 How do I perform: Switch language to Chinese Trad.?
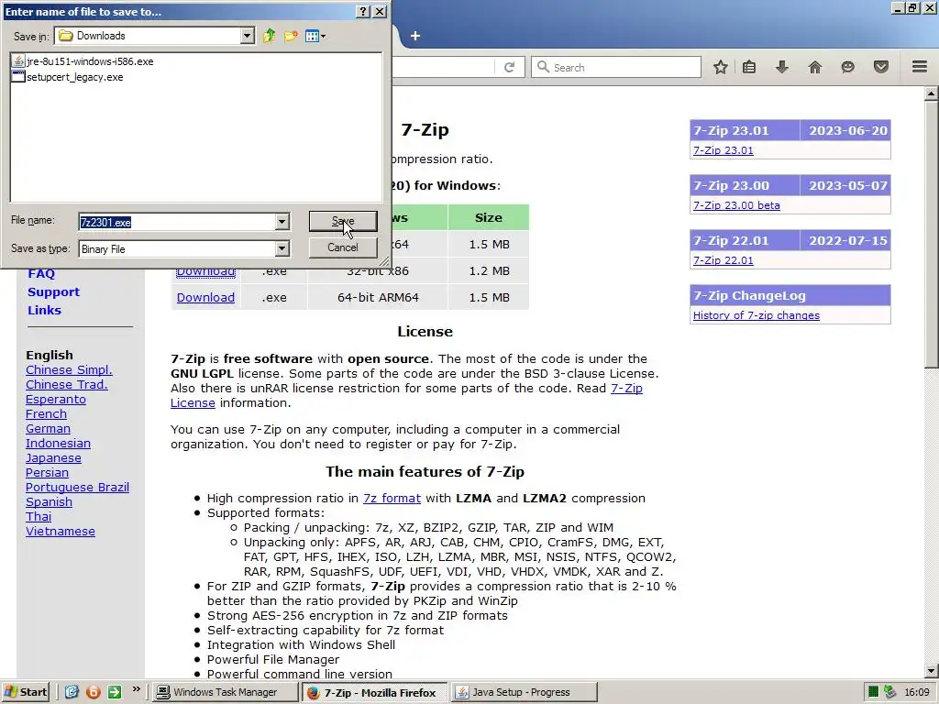(66, 385)
